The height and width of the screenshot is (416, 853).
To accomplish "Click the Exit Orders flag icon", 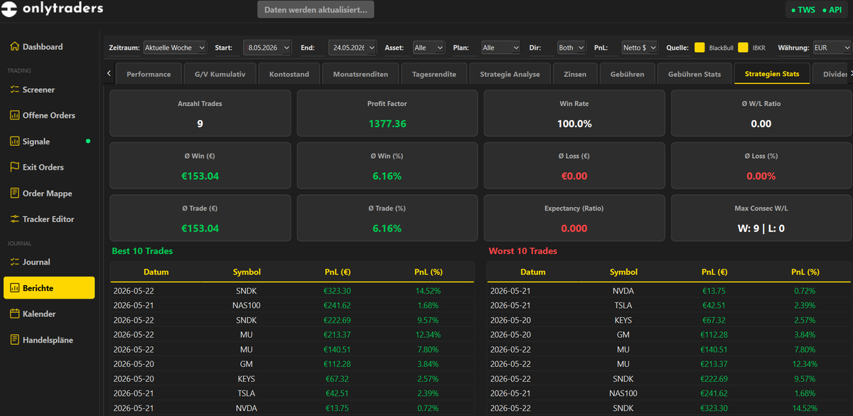I will (14, 167).
